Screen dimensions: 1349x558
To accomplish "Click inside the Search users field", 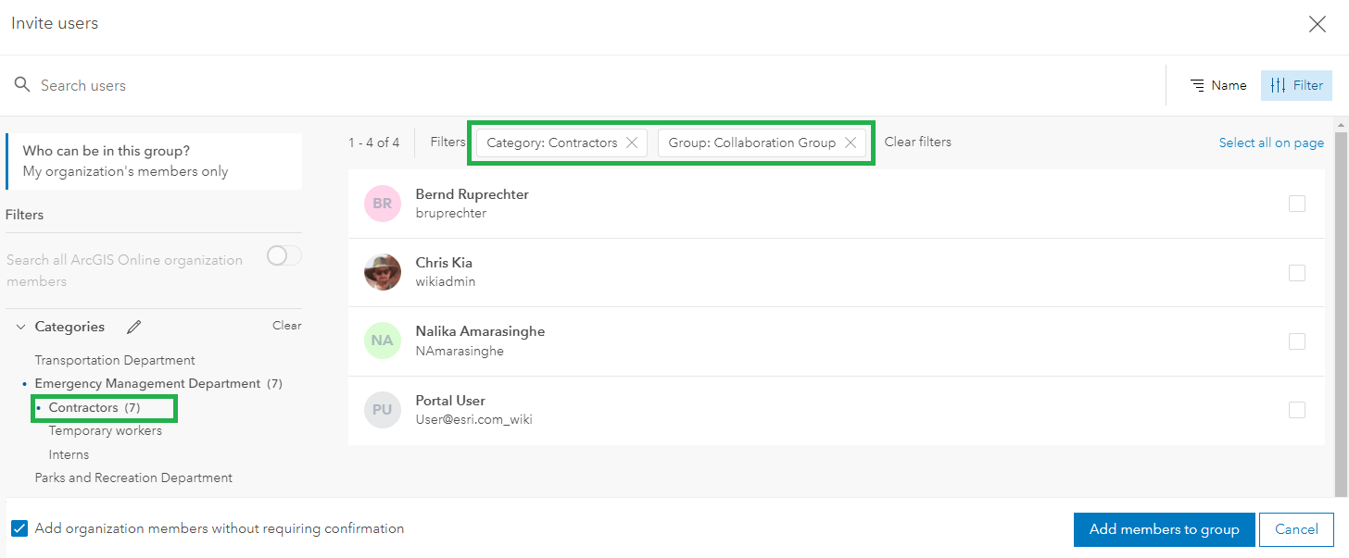I will 83,84.
